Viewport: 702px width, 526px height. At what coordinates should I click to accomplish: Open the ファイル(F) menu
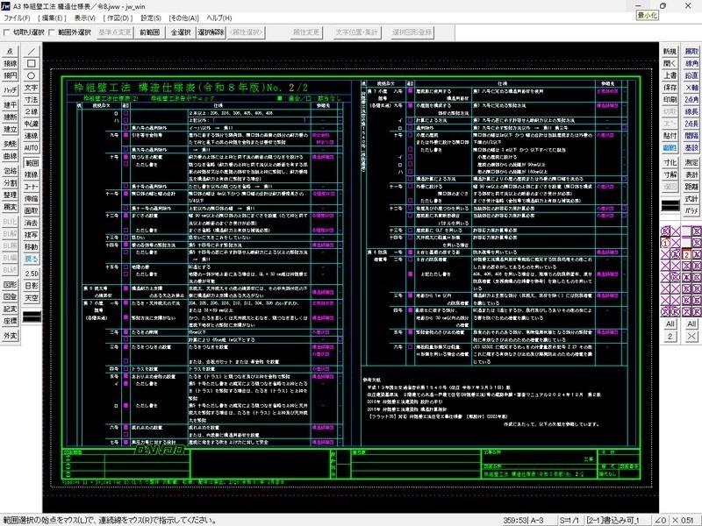pos(17,18)
